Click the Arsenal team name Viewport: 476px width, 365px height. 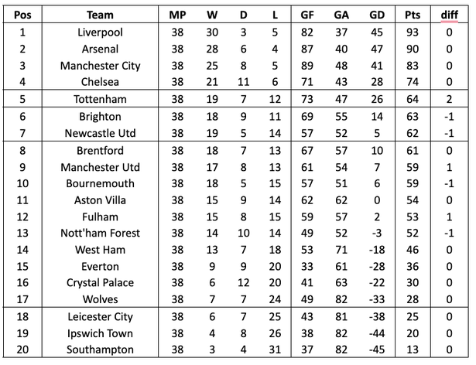click(100, 49)
